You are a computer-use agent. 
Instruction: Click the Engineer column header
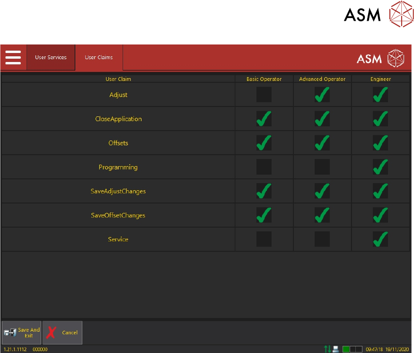(380, 79)
